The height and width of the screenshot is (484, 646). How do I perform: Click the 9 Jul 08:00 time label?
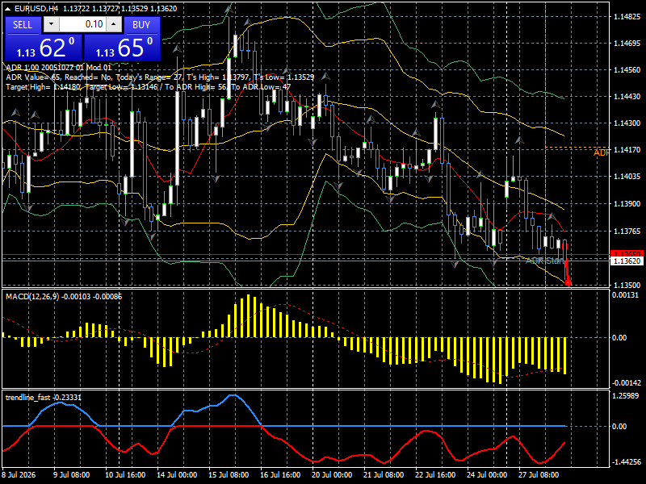(x=71, y=474)
